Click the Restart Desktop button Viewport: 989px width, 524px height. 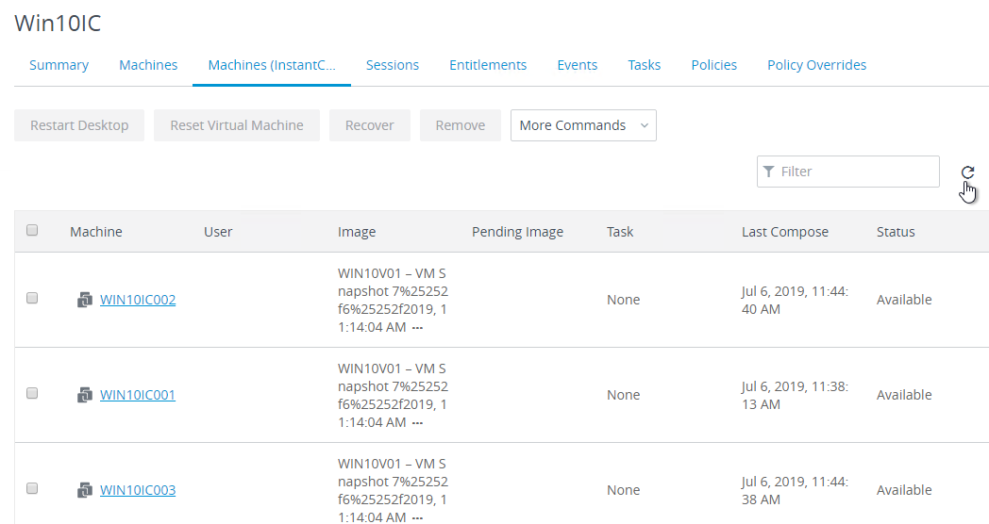tap(79, 125)
